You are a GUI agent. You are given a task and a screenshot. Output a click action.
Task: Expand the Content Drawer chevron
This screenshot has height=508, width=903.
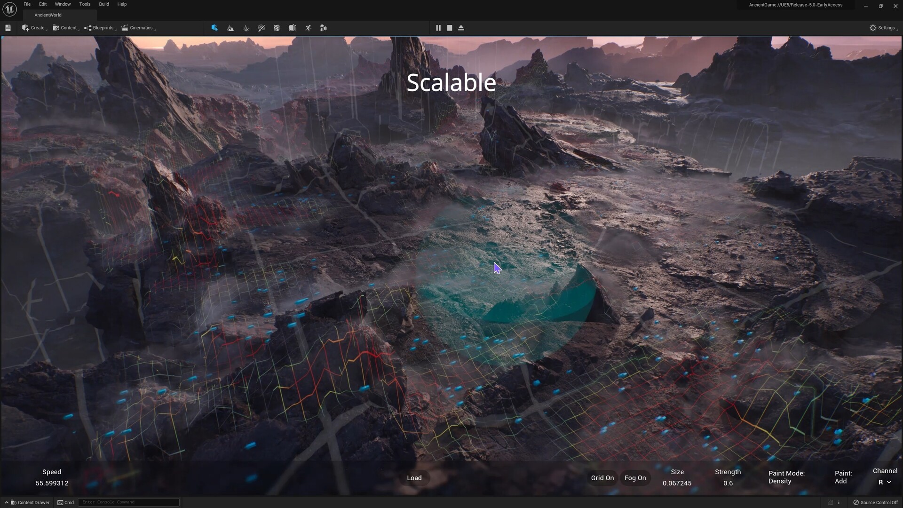coord(6,502)
